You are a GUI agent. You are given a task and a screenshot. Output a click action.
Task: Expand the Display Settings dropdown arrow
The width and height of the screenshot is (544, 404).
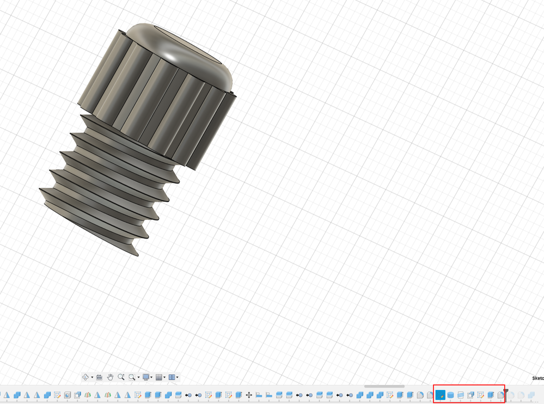[x=151, y=377]
